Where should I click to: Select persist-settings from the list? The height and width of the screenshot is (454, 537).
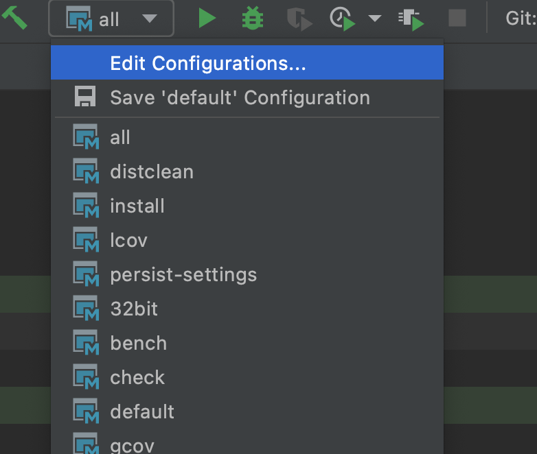click(x=183, y=274)
